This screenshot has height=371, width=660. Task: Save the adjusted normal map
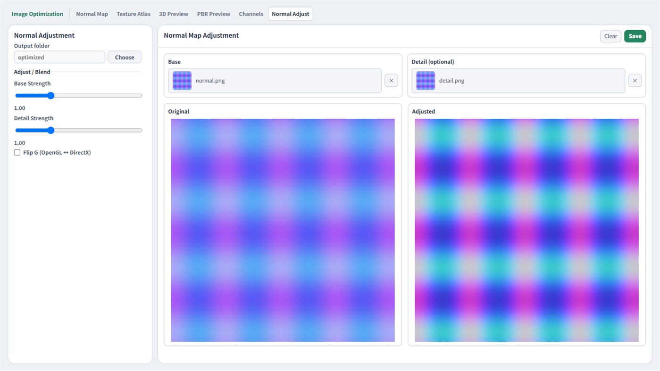635,36
